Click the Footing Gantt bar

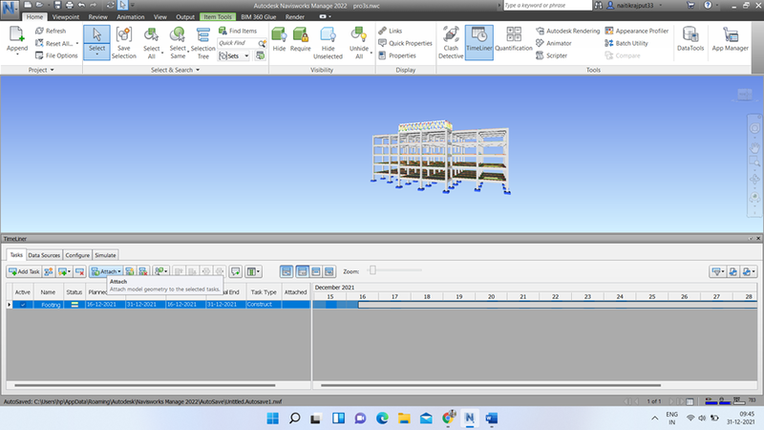[558, 305]
